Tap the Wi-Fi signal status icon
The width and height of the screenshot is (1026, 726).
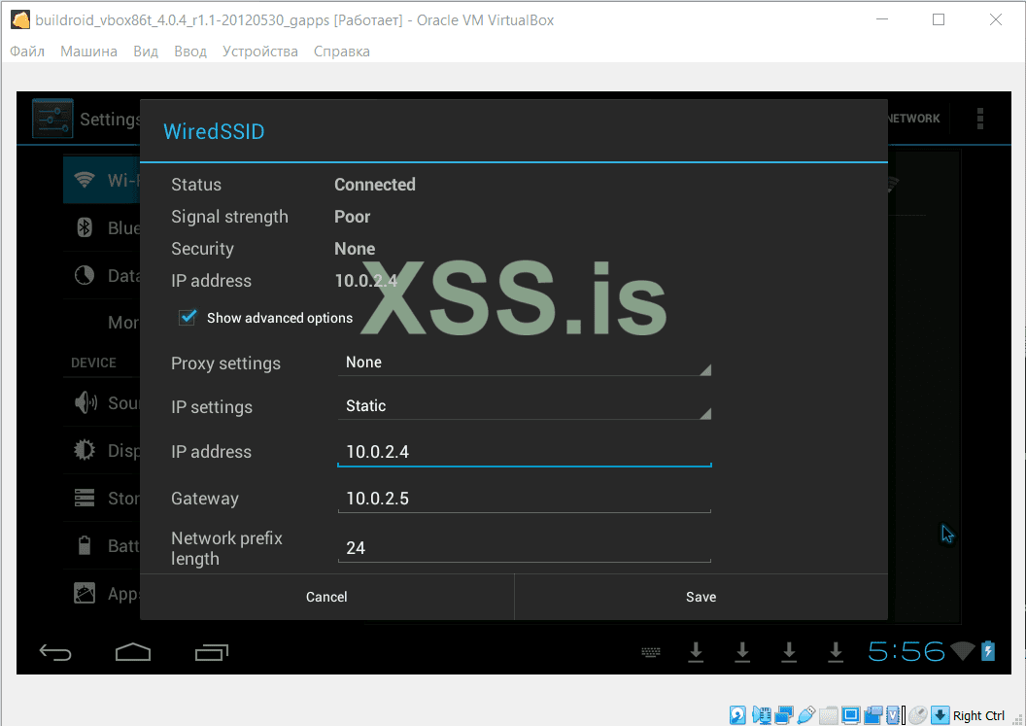pos(963,651)
